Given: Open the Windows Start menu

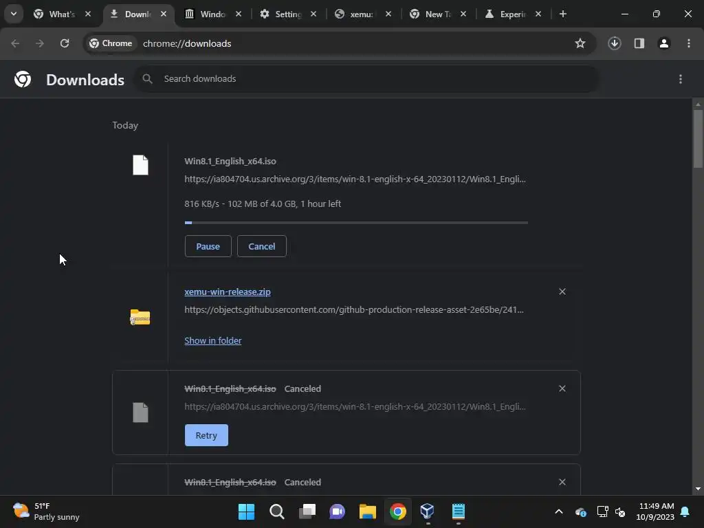Looking at the screenshot, I should click(x=247, y=511).
